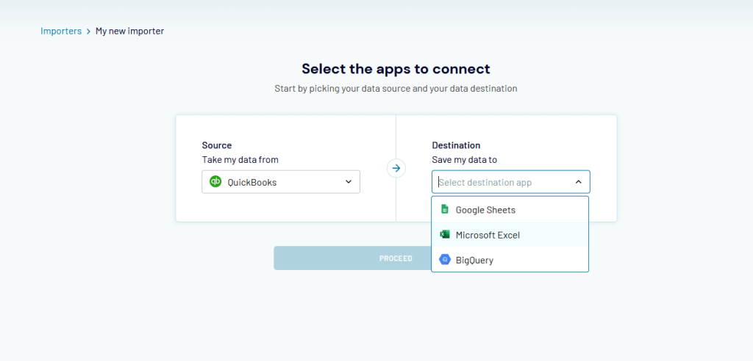Click the Destination label
Screen dimensions: 753x361
456,145
